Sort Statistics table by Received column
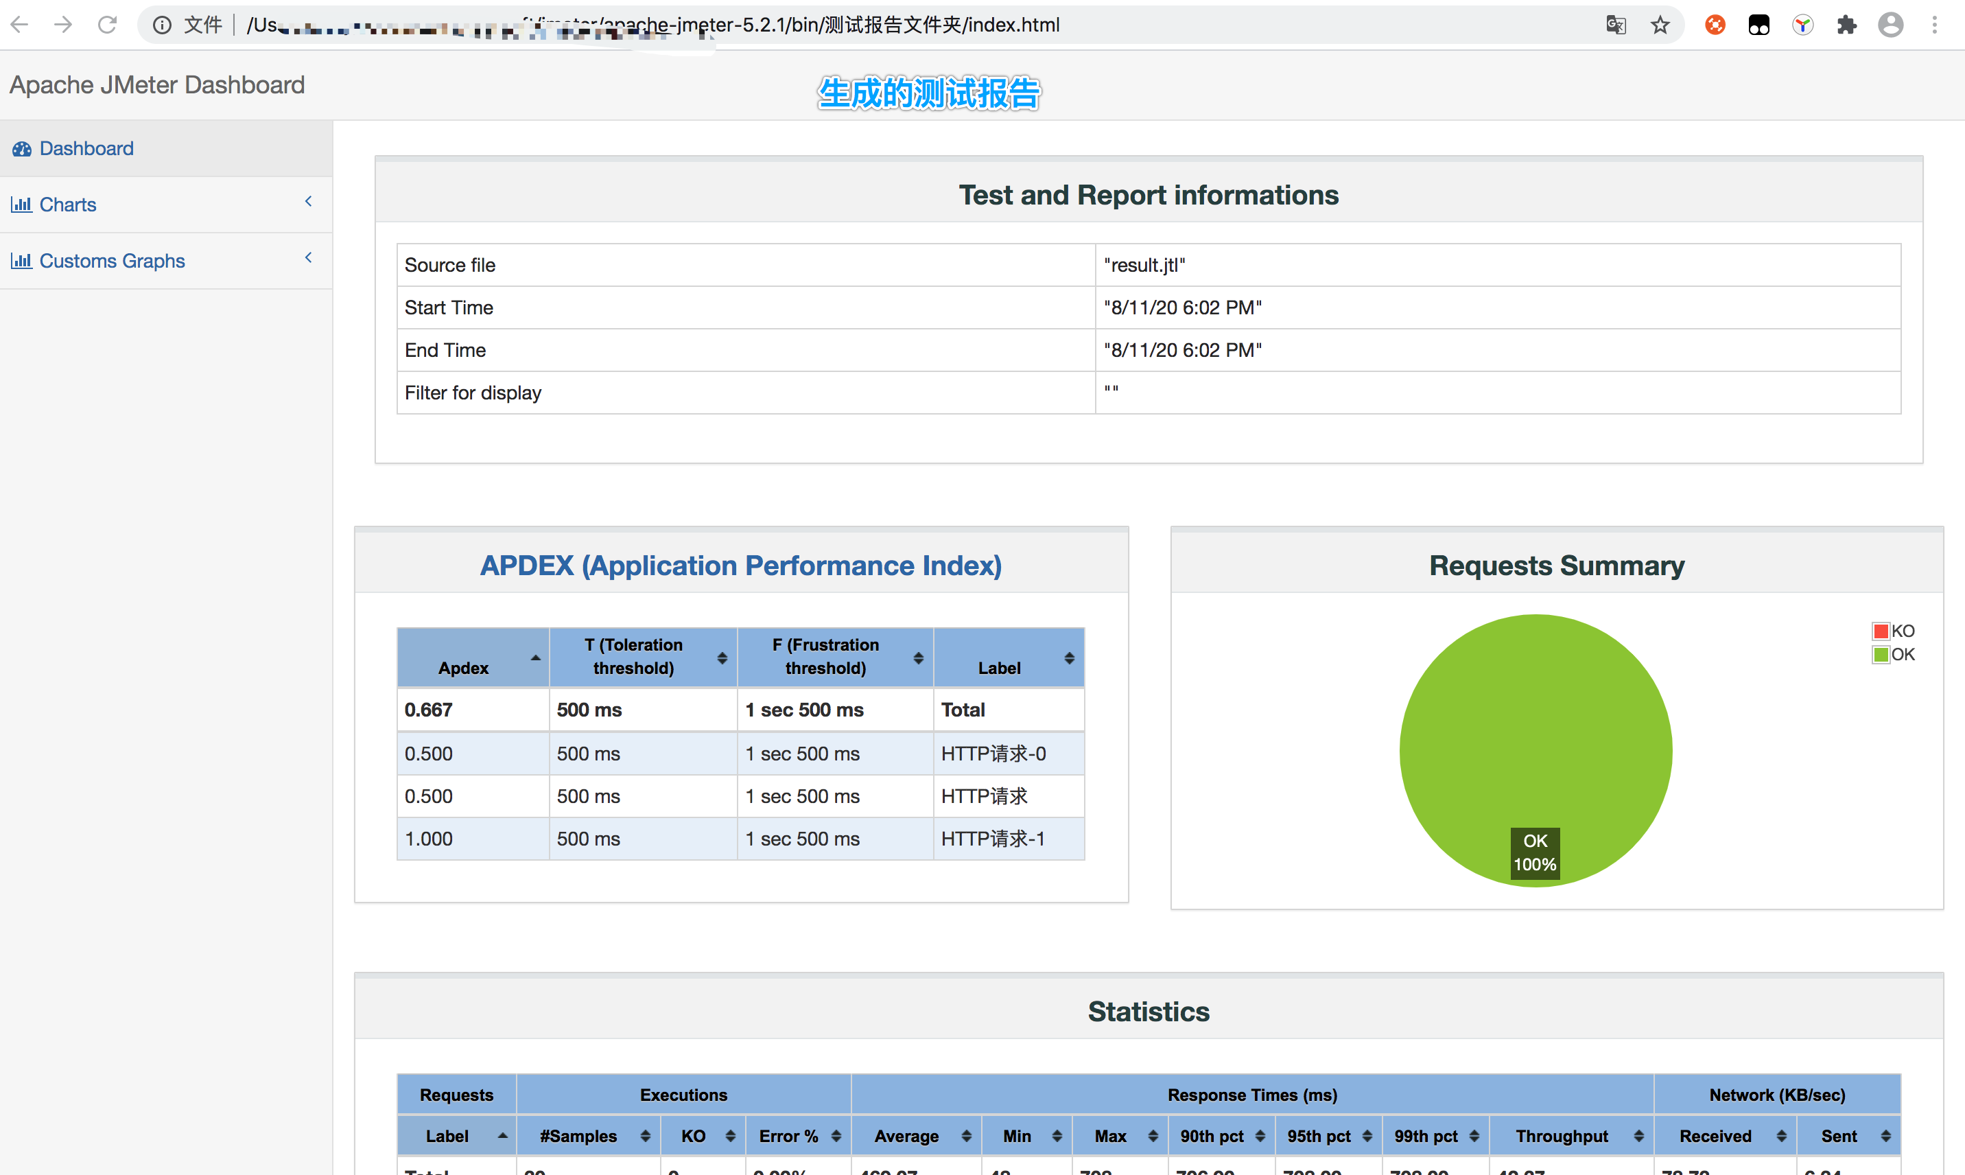 [x=1724, y=1136]
